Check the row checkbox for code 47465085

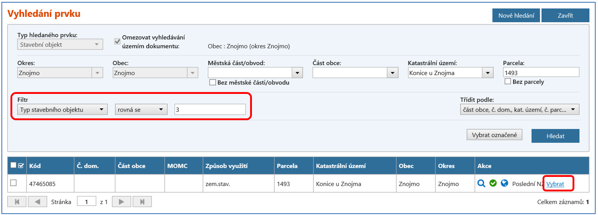[14, 183]
